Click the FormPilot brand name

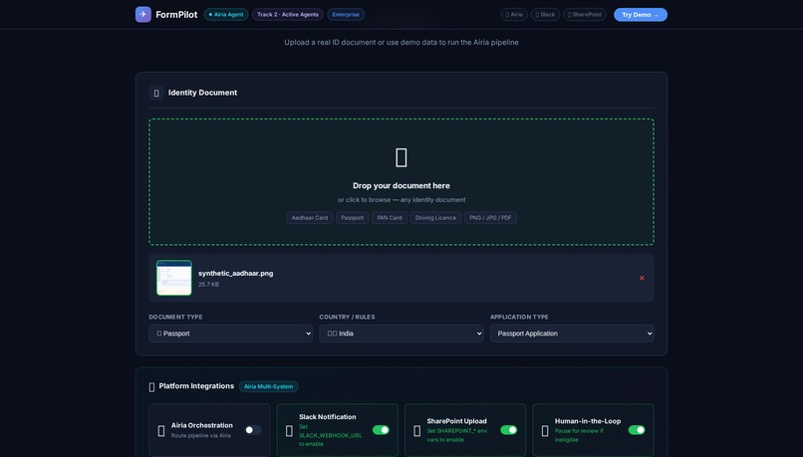pos(176,14)
